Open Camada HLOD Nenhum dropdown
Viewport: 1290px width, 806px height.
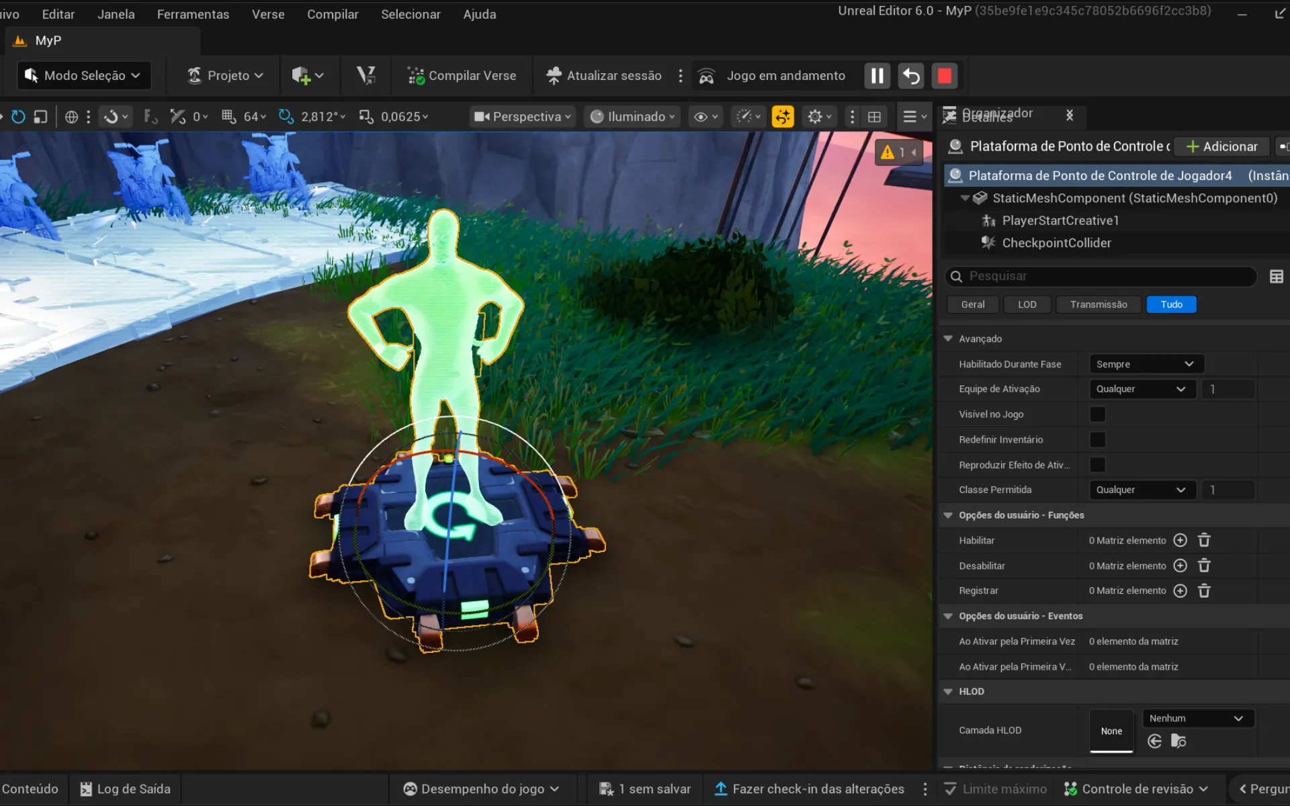[x=1197, y=718]
